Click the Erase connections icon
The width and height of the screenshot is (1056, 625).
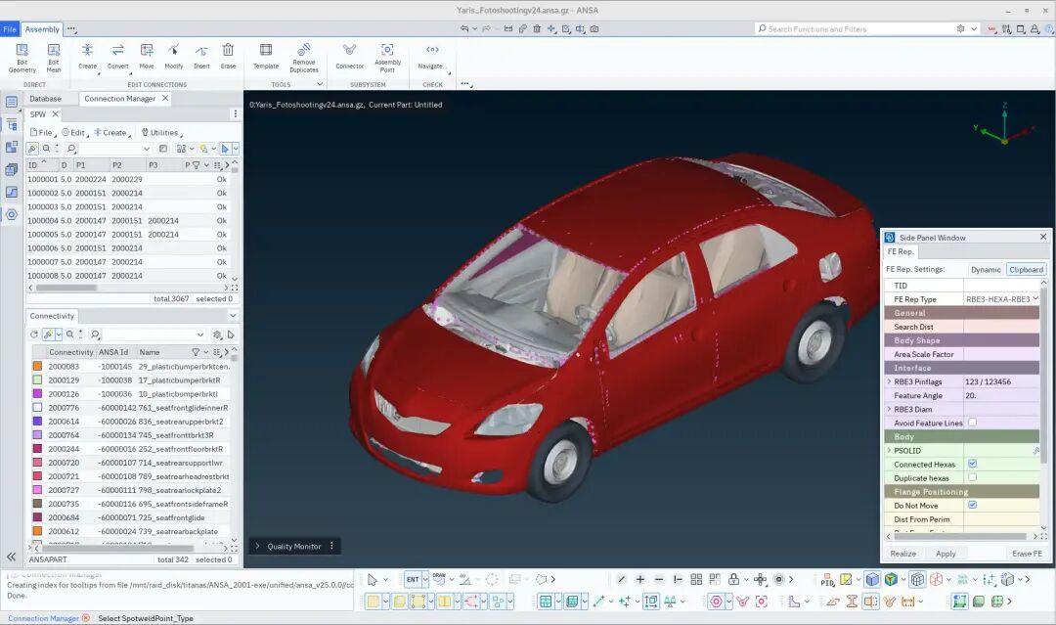coord(228,51)
